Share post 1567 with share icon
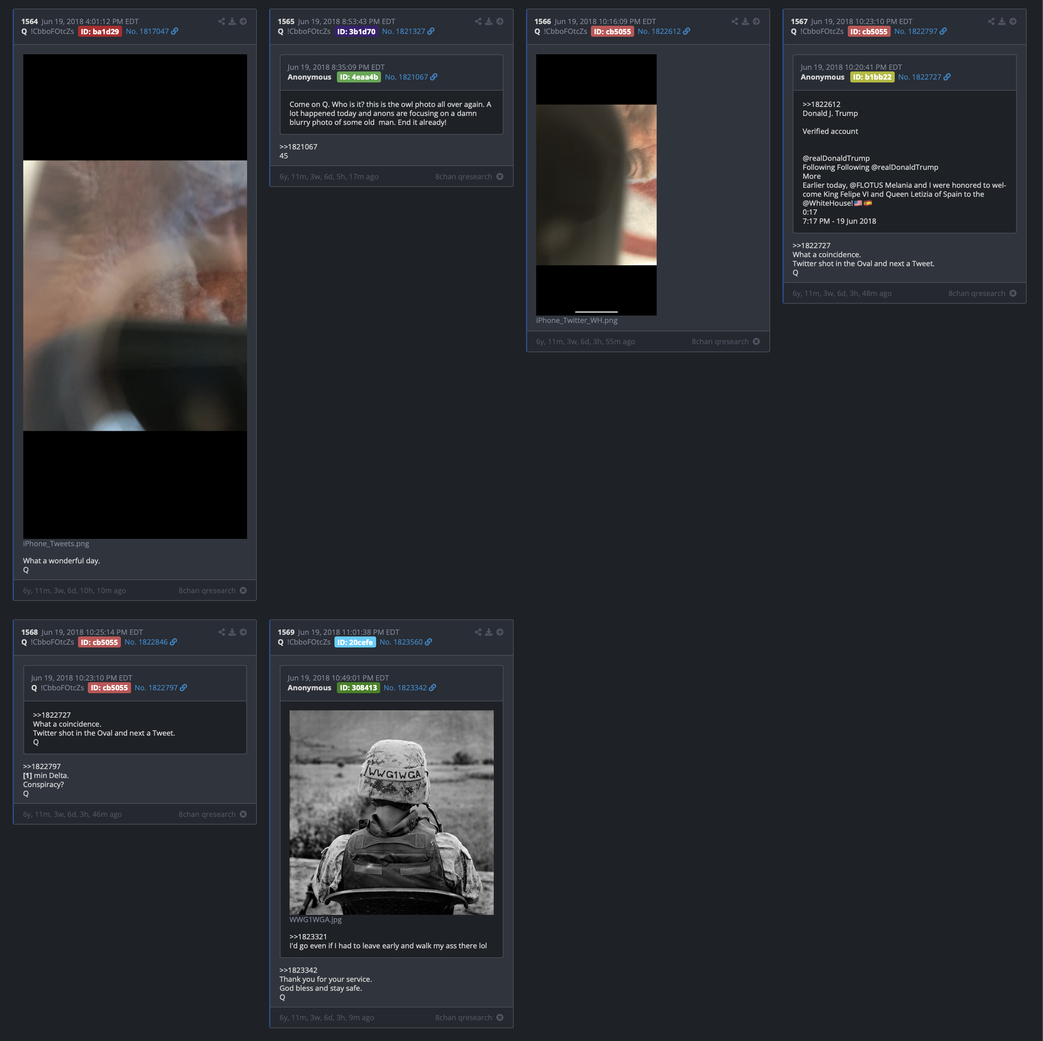Screen dimensions: 1043x1041 tap(991, 22)
